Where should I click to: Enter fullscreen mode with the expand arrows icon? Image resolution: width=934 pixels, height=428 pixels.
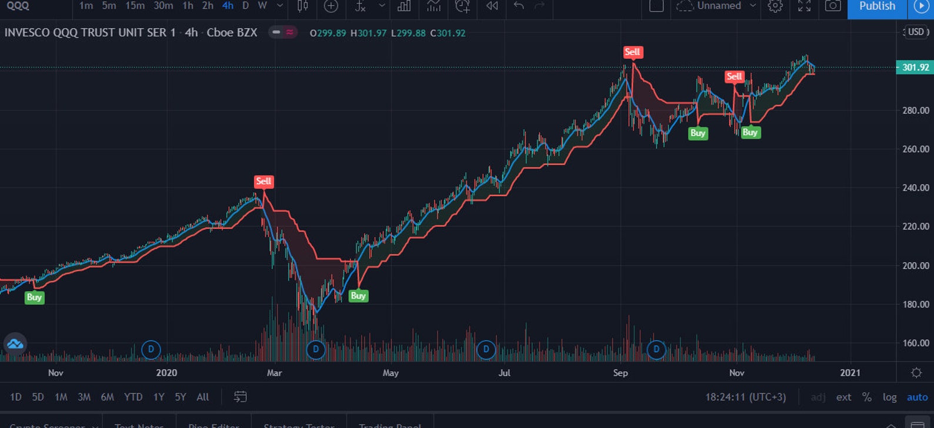click(x=804, y=6)
